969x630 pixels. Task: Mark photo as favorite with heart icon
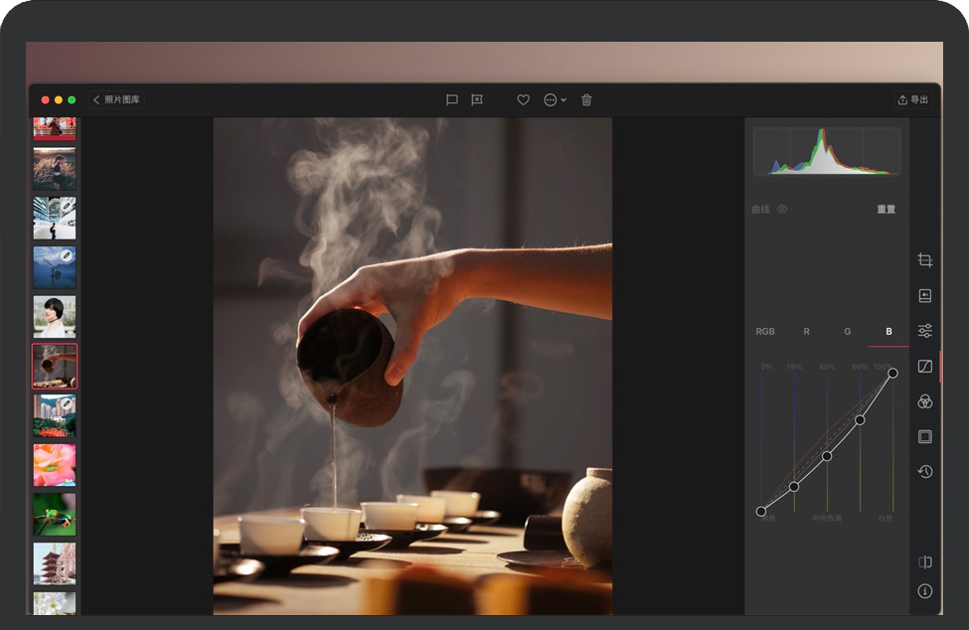coord(523,100)
